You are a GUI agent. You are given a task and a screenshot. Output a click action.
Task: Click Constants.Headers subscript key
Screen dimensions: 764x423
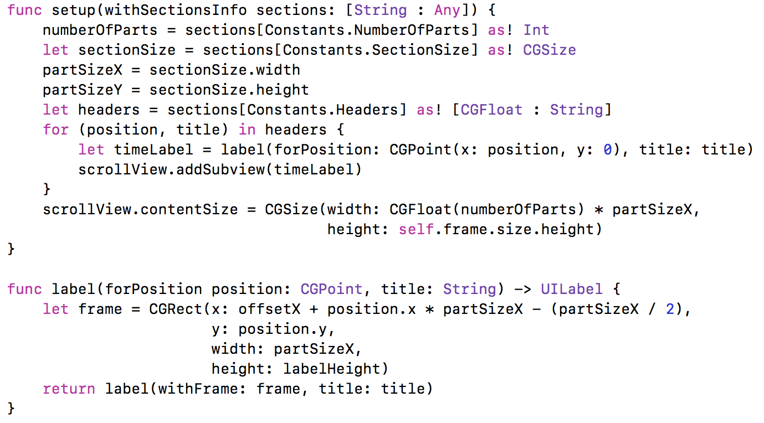(322, 110)
